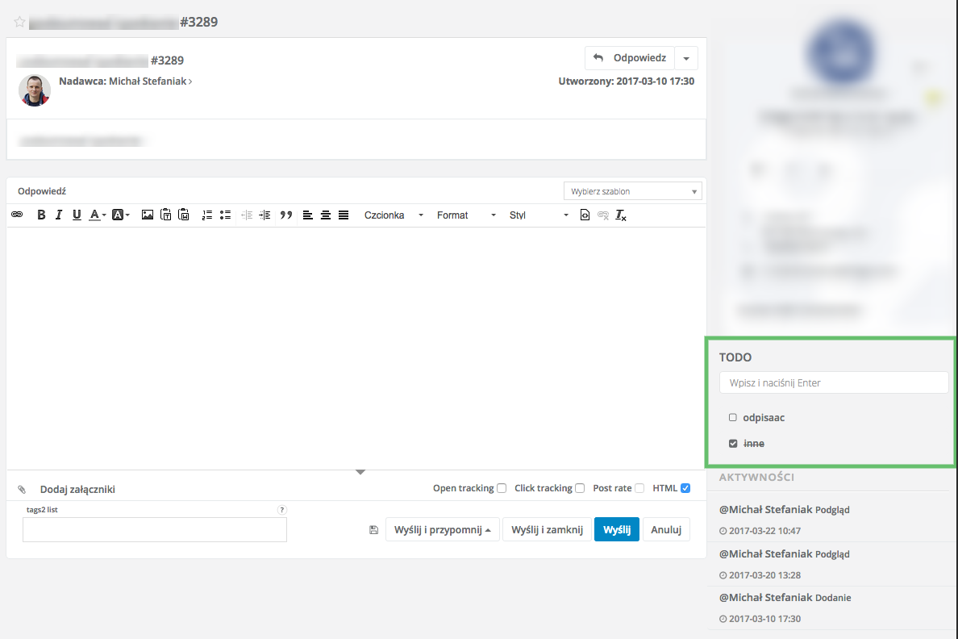This screenshot has height=639, width=958.
Task: Star ticket #3289 as favorite
Action: [19, 22]
